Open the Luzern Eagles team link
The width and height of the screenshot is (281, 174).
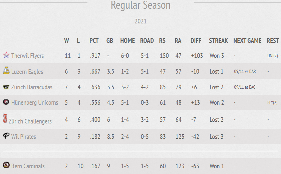tap(27, 72)
